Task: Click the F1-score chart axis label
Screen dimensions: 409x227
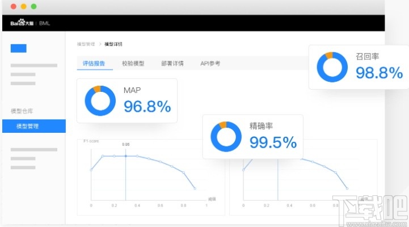Action: (91, 141)
